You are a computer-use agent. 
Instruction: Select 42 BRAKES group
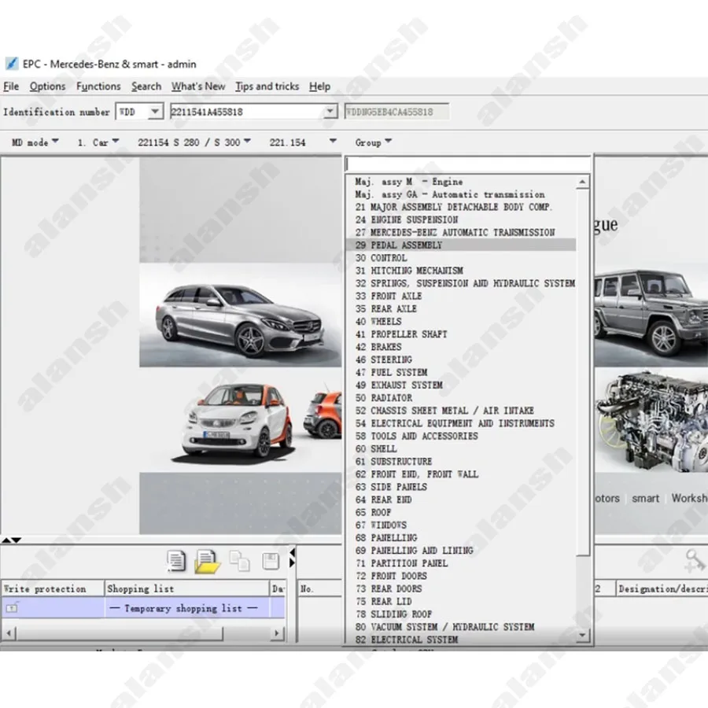coord(461,347)
